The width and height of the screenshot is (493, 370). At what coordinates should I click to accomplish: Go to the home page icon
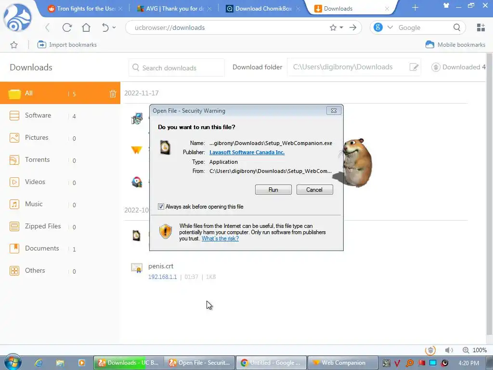point(86,27)
